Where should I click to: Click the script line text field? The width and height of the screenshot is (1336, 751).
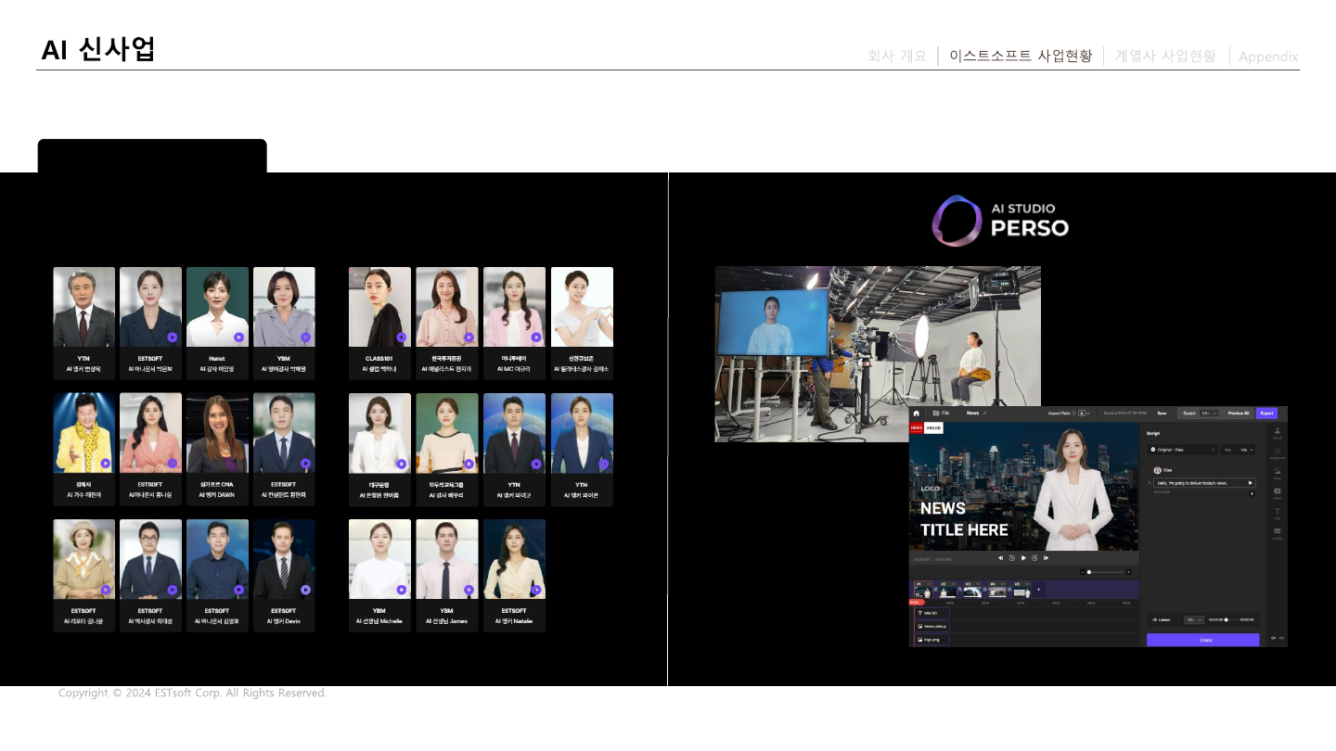click(x=1204, y=483)
